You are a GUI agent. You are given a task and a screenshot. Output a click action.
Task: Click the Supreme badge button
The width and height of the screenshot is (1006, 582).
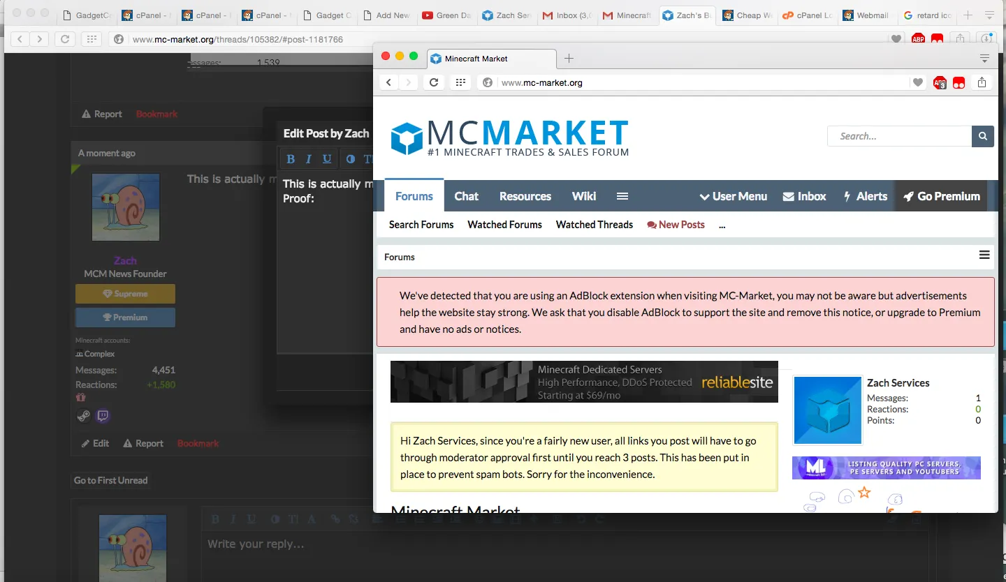(x=125, y=294)
